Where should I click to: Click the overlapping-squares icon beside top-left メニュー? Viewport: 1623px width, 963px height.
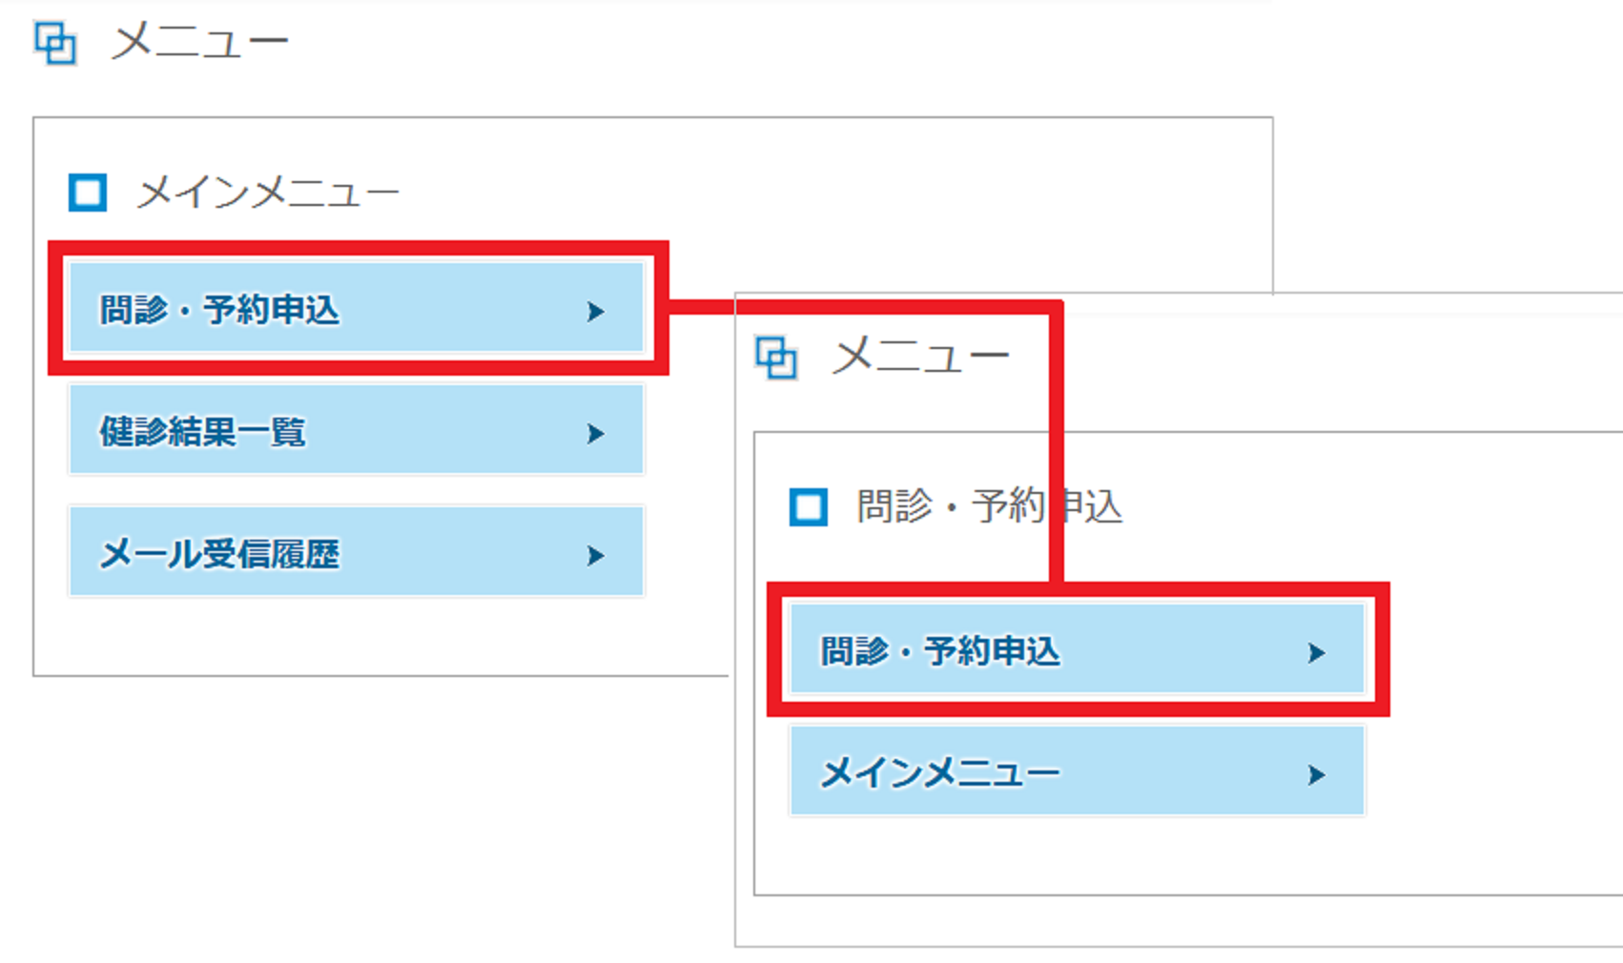point(55,43)
